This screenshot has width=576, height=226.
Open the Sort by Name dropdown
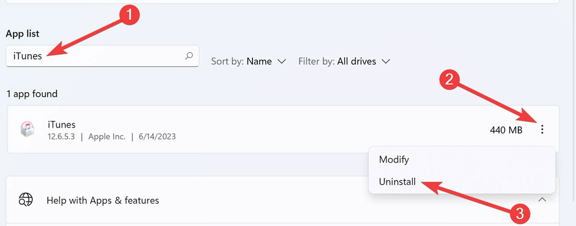(x=249, y=61)
